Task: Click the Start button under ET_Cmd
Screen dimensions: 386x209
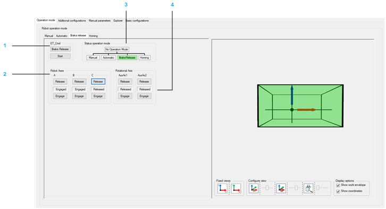Action: (60, 56)
